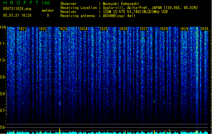Click the meteor count value 9
Image resolution: width=212 pixels, height=134 pixels.
point(48,15)
